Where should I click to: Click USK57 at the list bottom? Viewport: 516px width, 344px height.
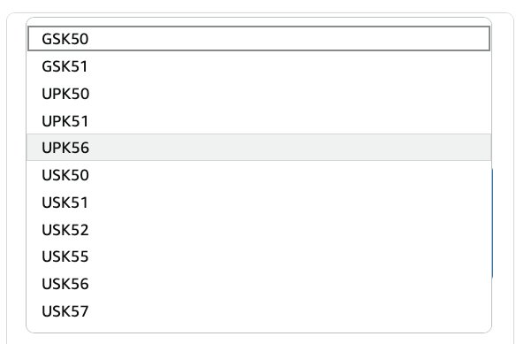(259, 311)
